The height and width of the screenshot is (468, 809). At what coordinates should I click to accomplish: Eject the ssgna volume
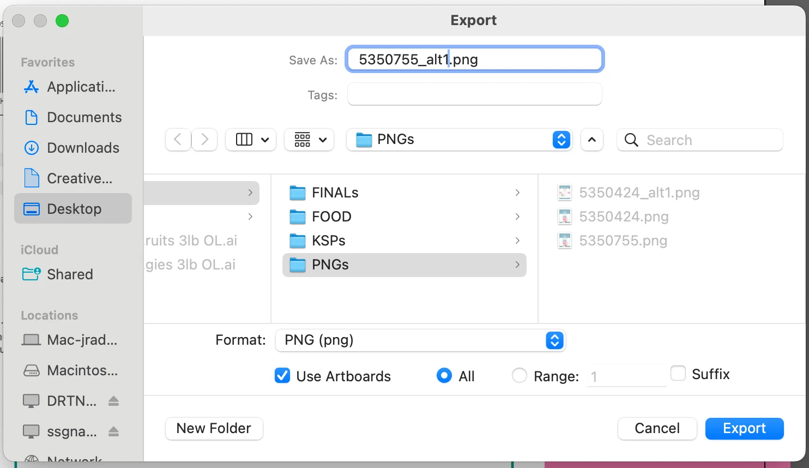click(113, 431)
